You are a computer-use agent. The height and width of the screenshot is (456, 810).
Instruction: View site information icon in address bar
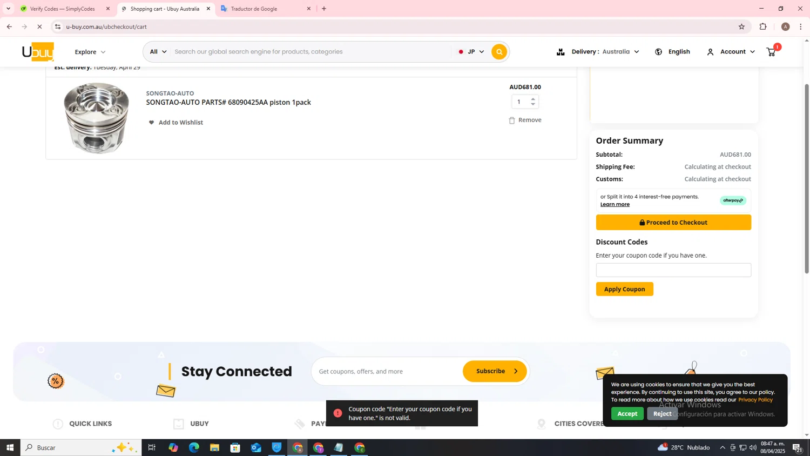(x=58, y=26)
